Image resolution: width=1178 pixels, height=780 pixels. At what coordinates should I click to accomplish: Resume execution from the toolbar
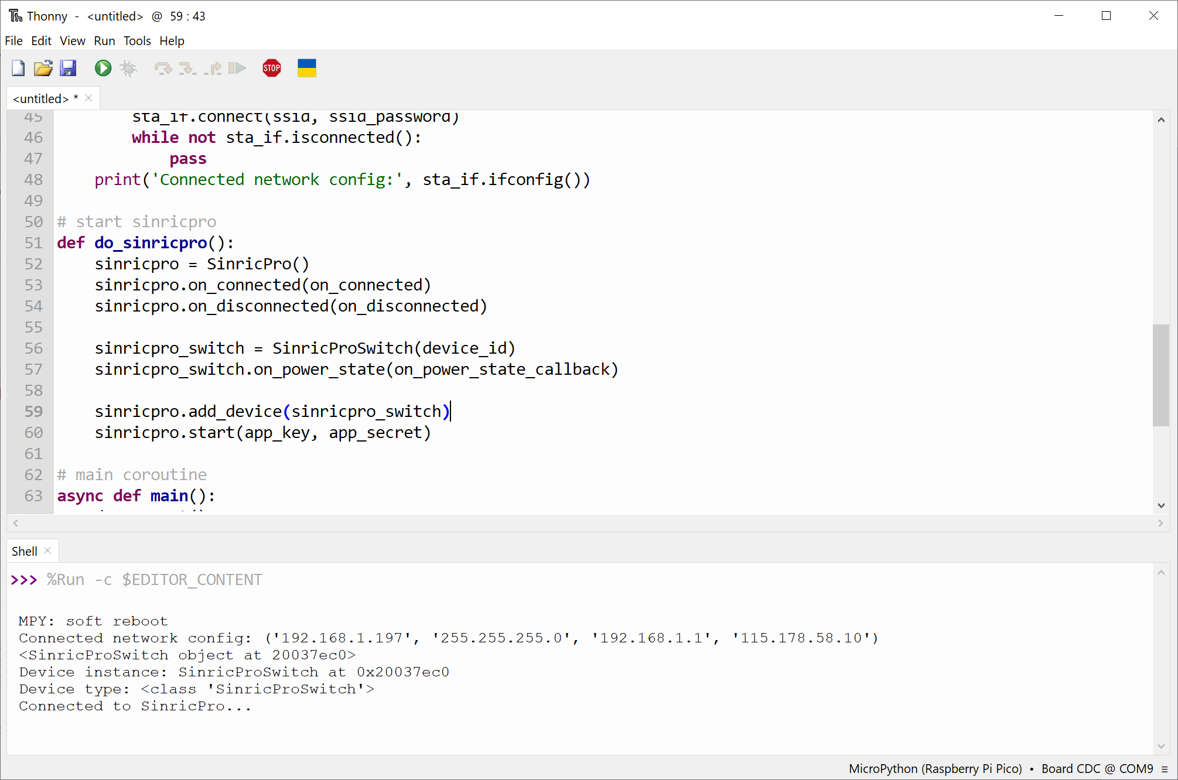237,68
